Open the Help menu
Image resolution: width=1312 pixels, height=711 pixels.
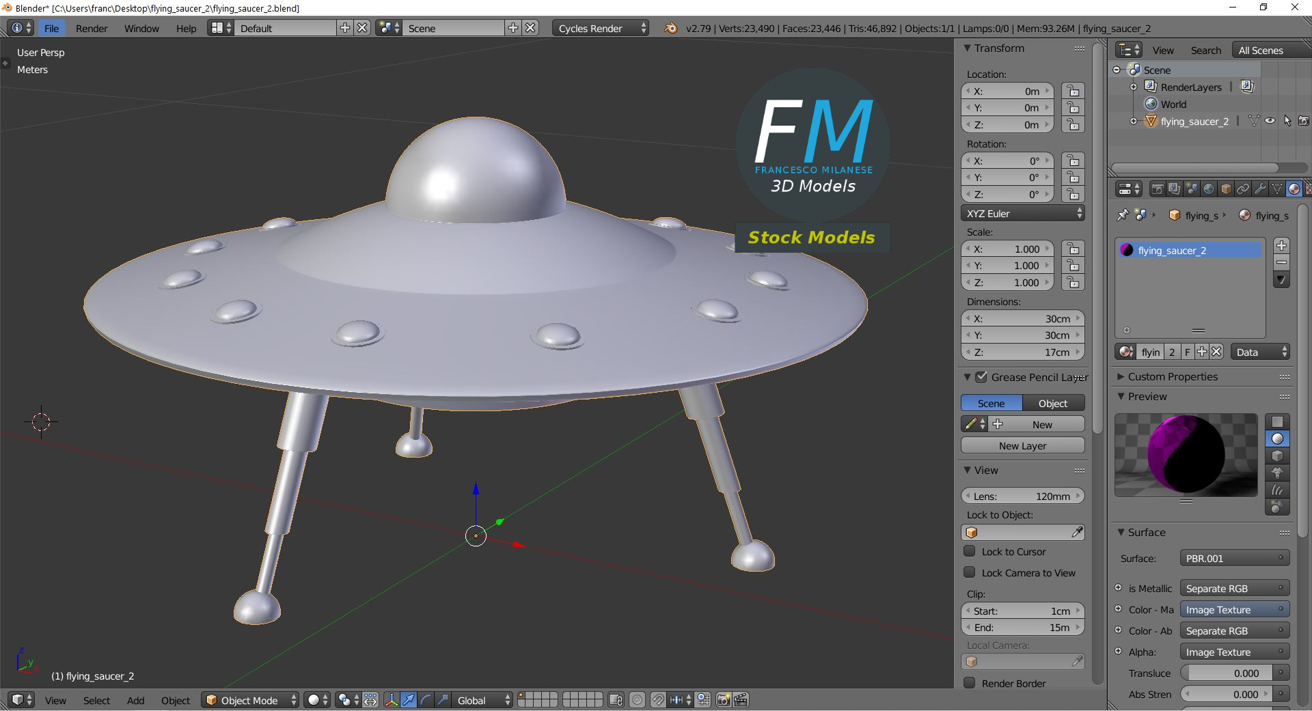click(x=186, y=28)
